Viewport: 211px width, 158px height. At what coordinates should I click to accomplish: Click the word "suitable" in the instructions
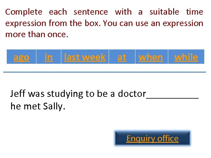click(164, 12)
